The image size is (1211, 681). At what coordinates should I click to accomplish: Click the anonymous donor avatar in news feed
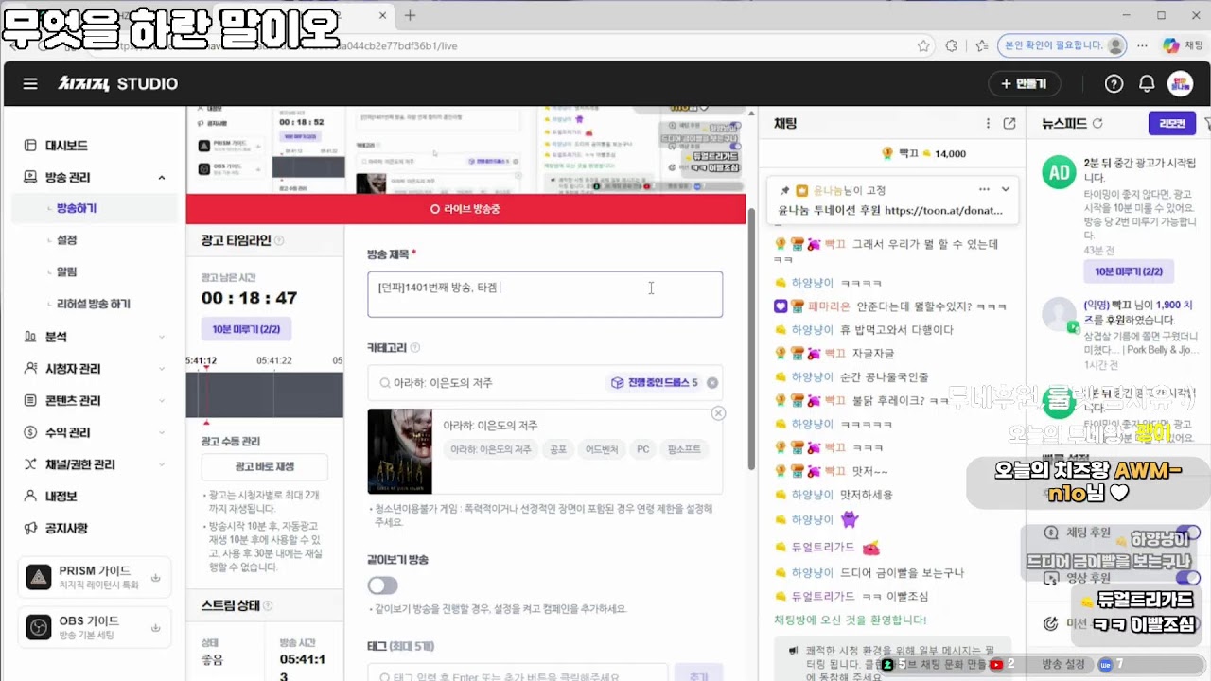point(1059,314)
